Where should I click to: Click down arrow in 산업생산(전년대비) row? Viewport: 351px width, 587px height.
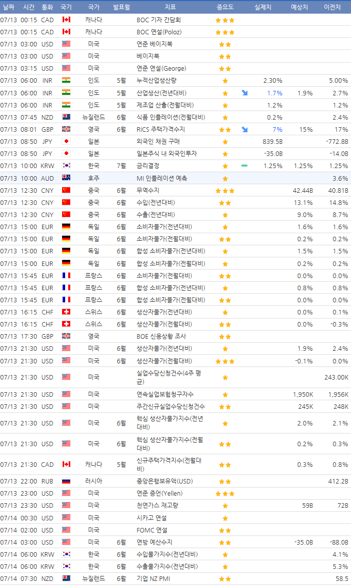tap(244, 93)
